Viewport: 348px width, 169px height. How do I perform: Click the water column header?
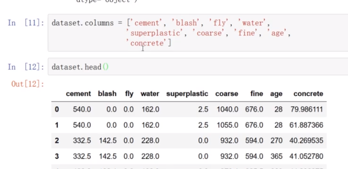(150, 94)
